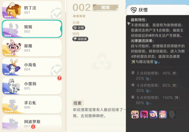Click the 探险家 trait tag
Viewport: 189px width, 132px height.
coord(80,39)
